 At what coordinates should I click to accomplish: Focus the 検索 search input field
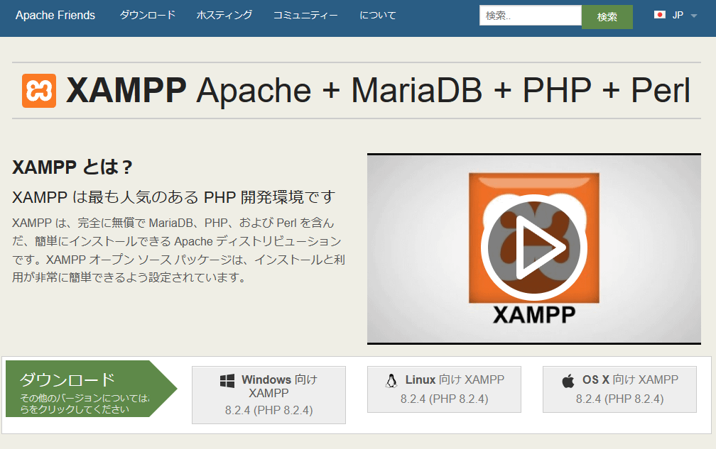[x=530, y=15]
